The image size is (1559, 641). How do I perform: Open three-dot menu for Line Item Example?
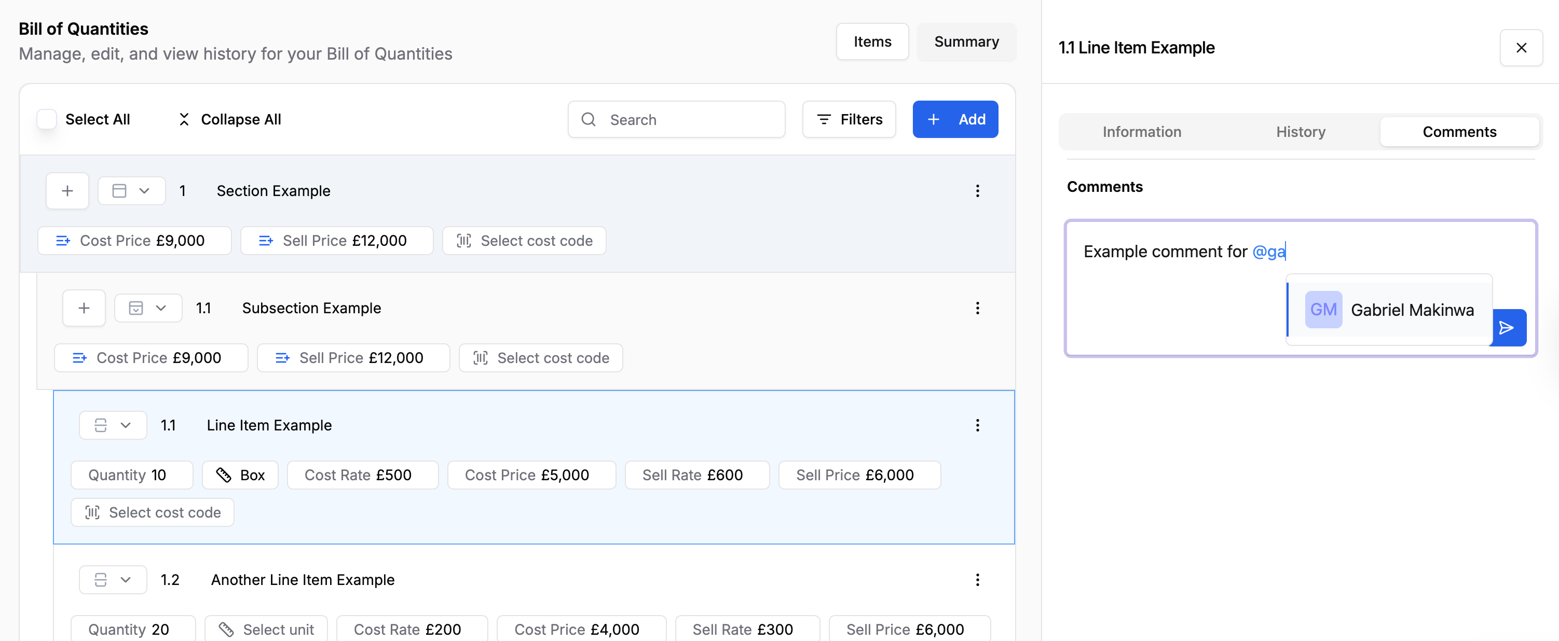[x=977, y=426]
